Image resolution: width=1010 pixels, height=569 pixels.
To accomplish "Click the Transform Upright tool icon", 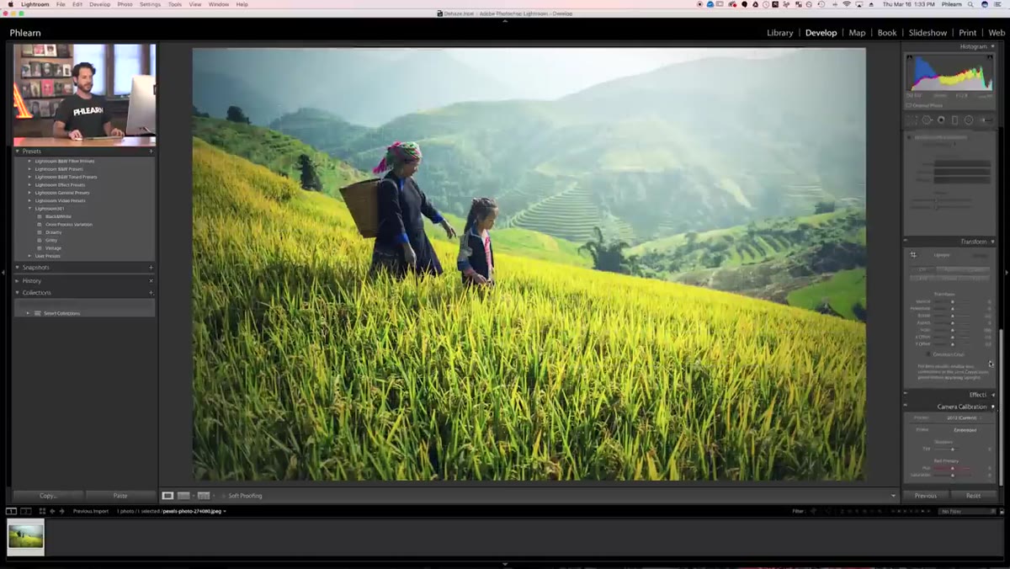I will tap(913, 254).
